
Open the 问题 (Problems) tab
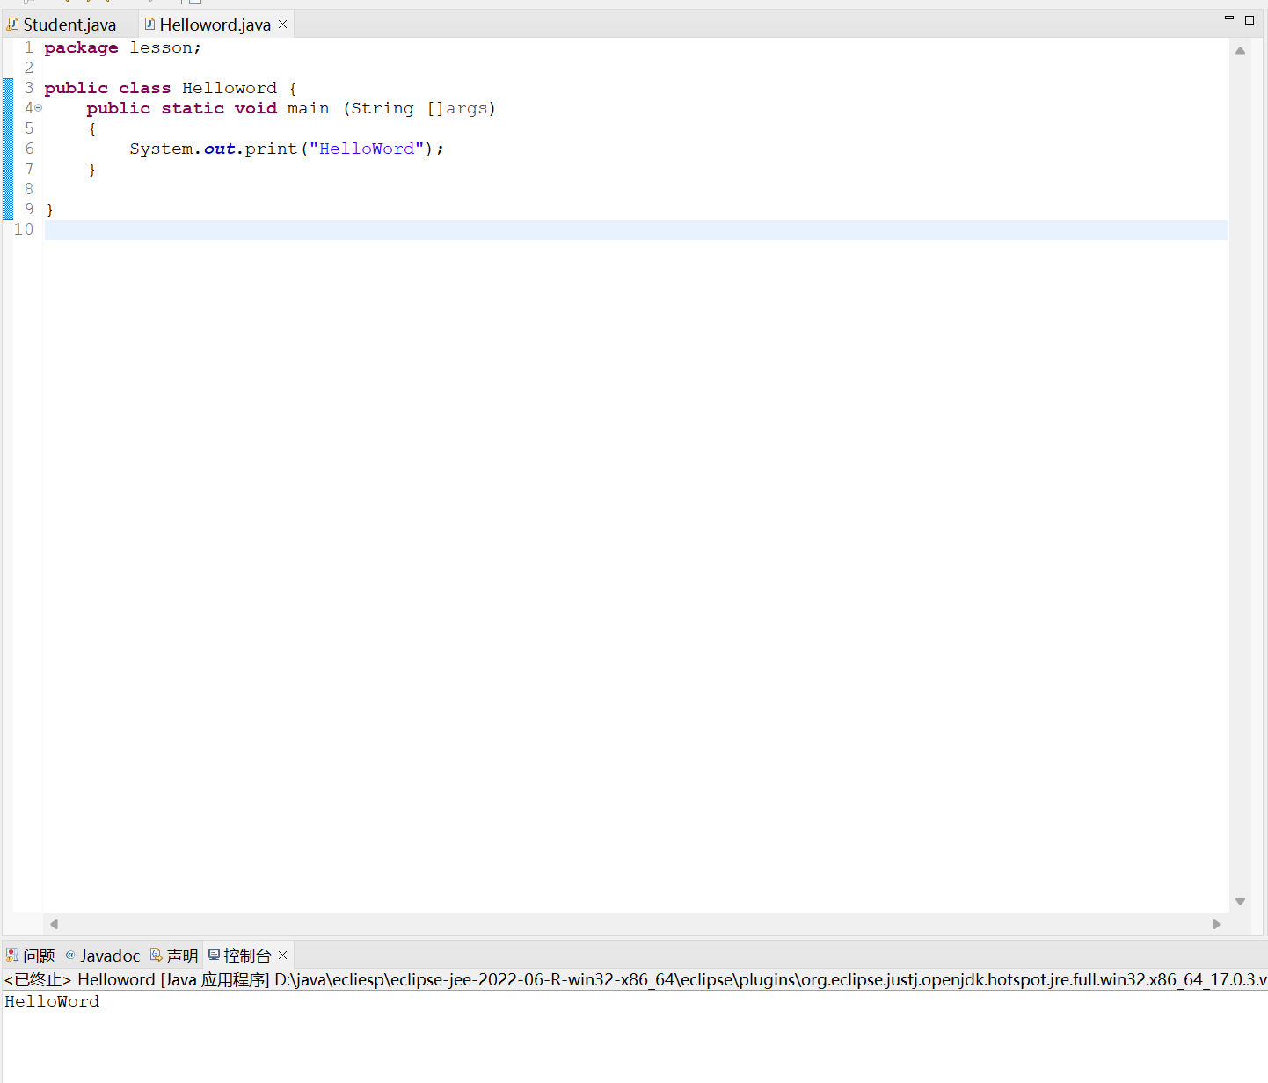pos(31,956)
